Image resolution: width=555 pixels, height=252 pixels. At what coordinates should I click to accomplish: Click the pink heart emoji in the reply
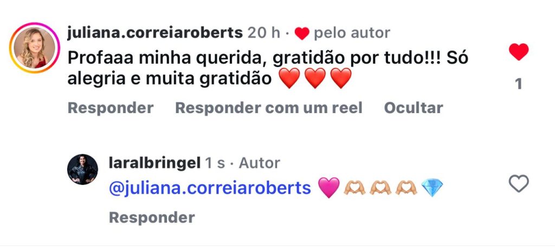tap(329, 188)
